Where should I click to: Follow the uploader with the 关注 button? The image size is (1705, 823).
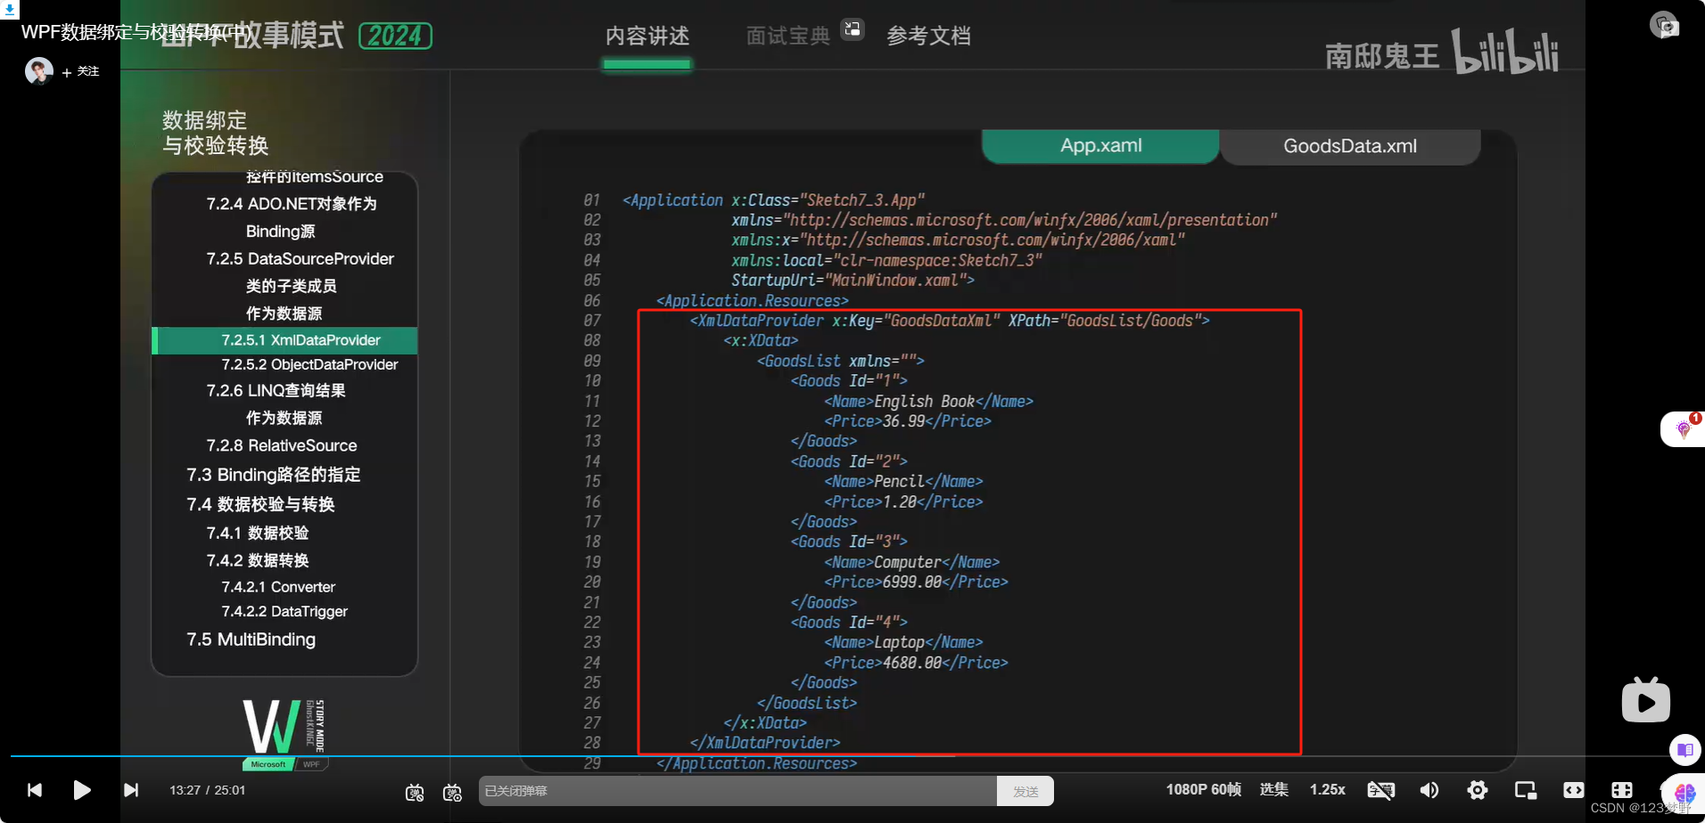(81, 71)
